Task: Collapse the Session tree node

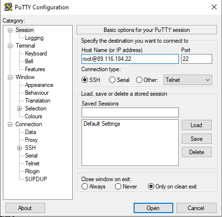Action: tap(10, 30)
